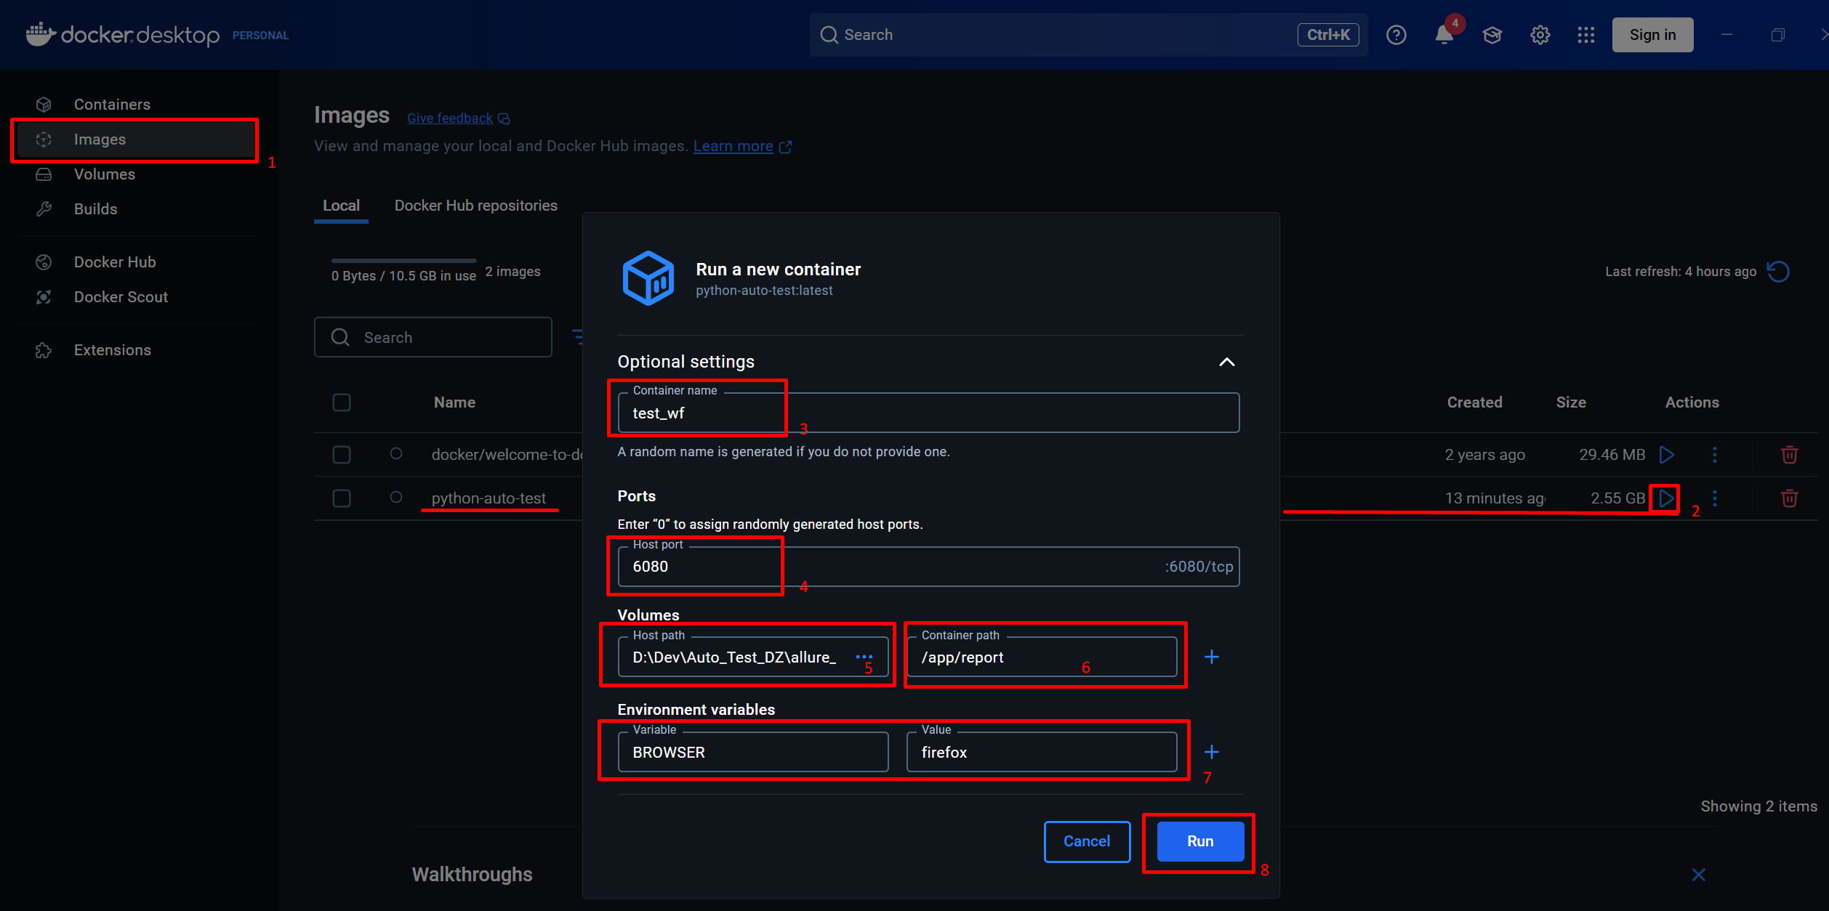Viewport: 1829px width, 911px height.
Task: Check the python-auto-test row checkbox
Action: pos(342,498)
